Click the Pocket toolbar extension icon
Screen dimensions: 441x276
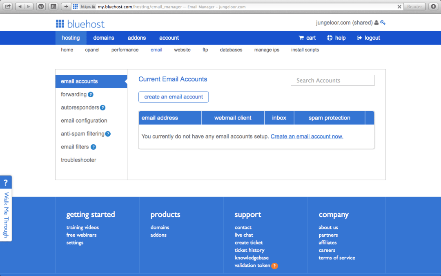click(53, 7)
